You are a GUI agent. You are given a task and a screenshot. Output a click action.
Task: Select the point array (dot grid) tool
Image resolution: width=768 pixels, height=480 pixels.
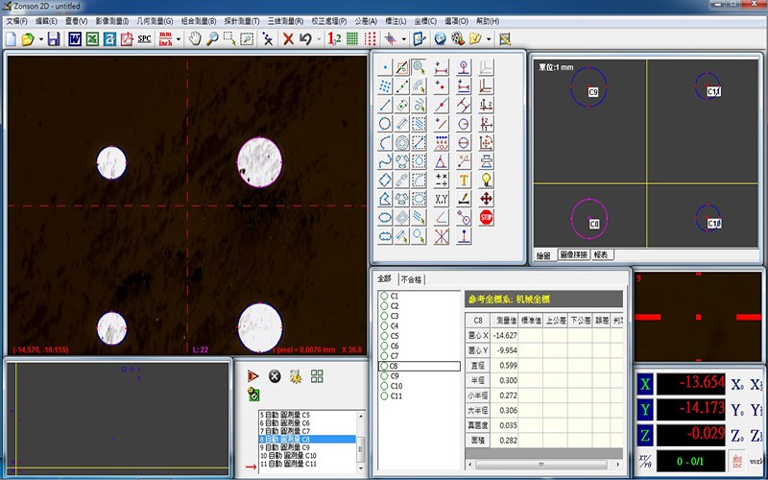[x=385, y=86]
